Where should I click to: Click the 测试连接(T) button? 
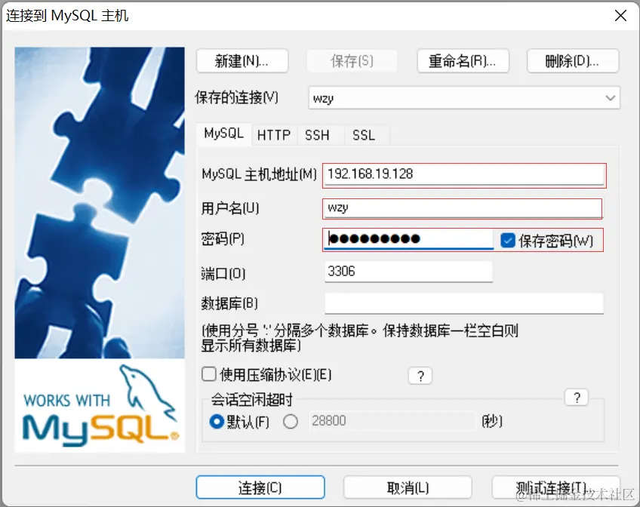(x=556, y=487)
